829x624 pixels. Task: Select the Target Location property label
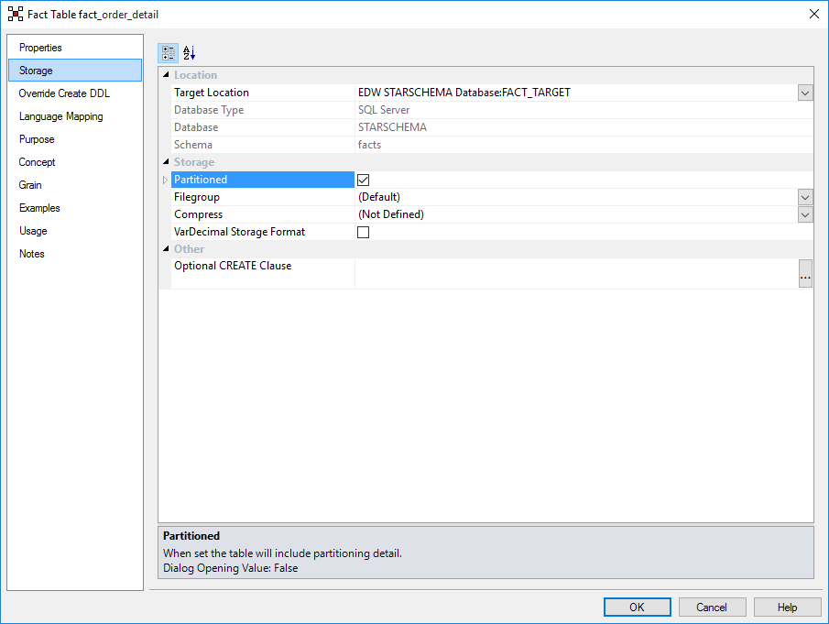click(212, 93)
